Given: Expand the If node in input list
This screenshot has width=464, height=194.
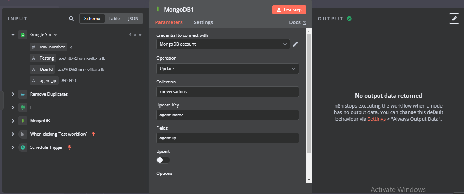Looking at the screenshot, I should [13, 108].
